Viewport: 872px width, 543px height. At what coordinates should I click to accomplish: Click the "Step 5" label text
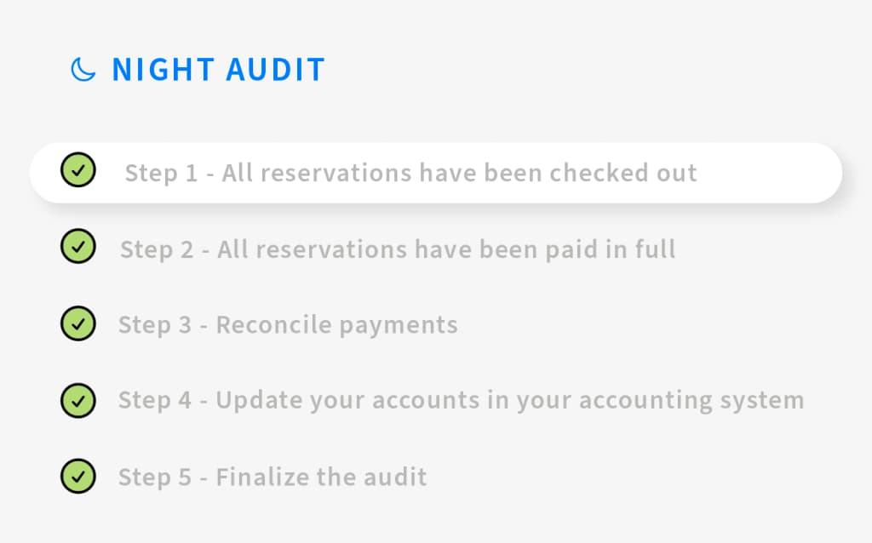154,477
